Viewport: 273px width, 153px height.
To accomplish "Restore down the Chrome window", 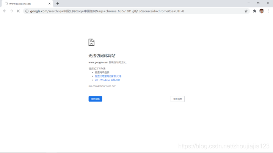I will pos(258,3).
